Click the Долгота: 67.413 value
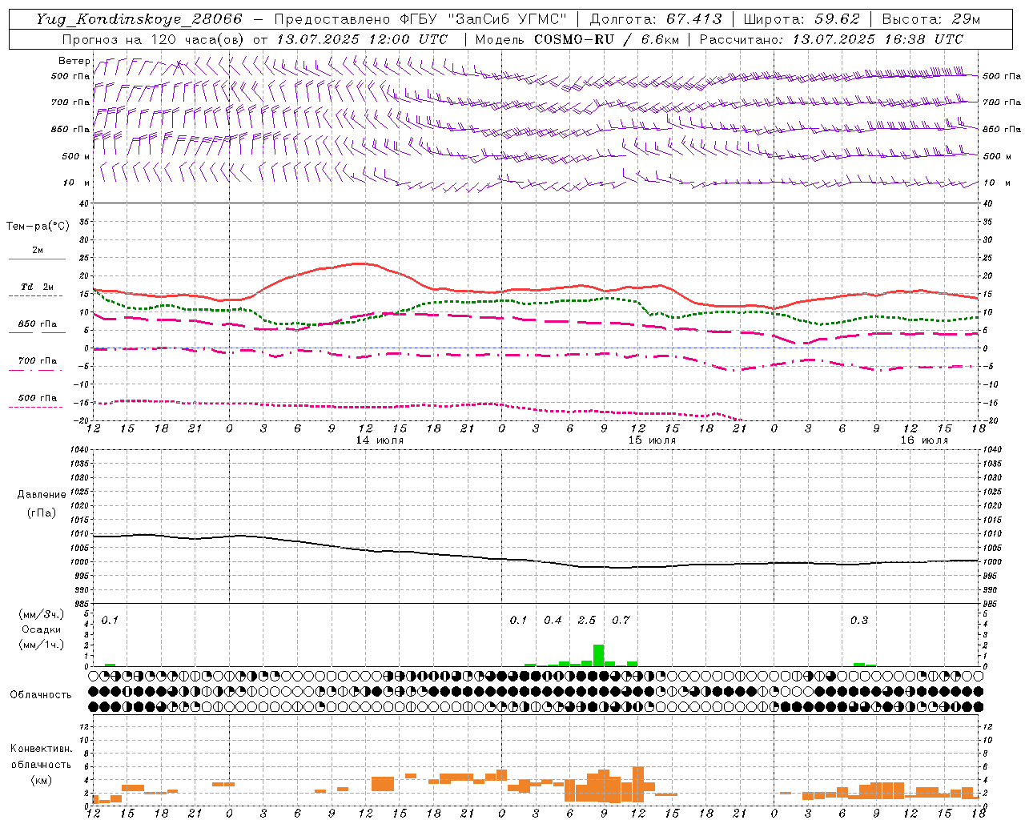1025x820 pixels. [656, 19]
